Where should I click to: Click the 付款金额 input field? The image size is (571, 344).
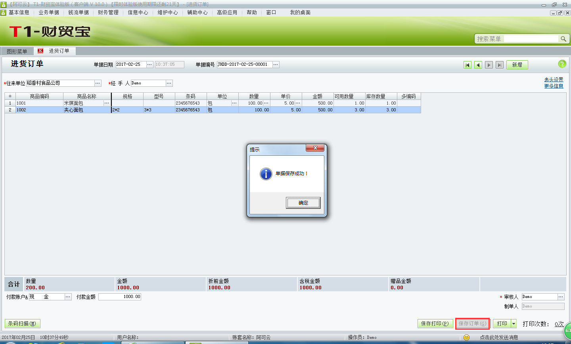coord(120,296)
